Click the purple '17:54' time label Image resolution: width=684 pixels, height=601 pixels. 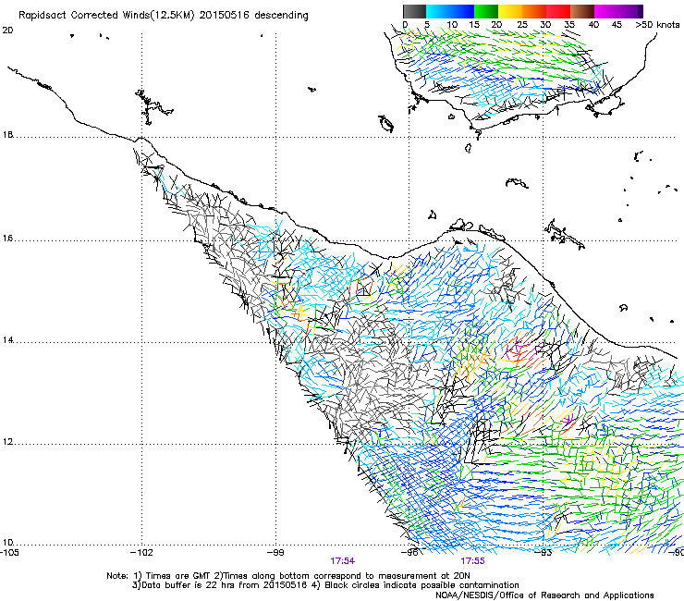[342, 561]
